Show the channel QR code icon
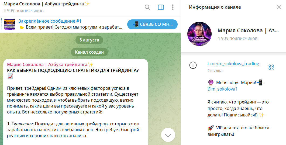Viewport: 286px width, 145px height. coord(271,67)
